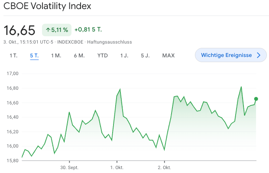Switch to the 5J. time range
Viewport: 269px width, 173px height.
145,55
